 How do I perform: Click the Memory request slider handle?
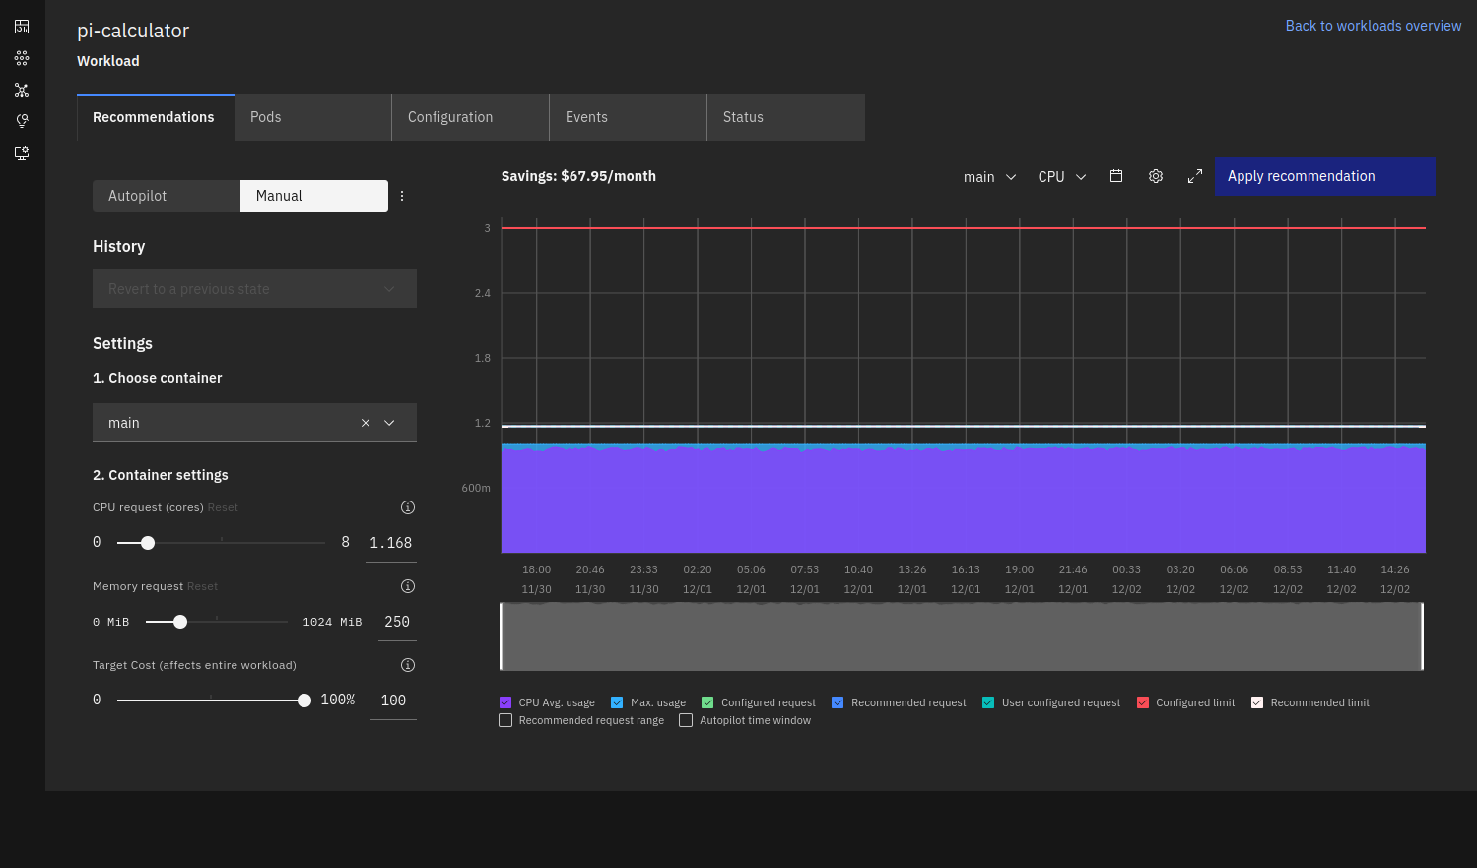180,622
